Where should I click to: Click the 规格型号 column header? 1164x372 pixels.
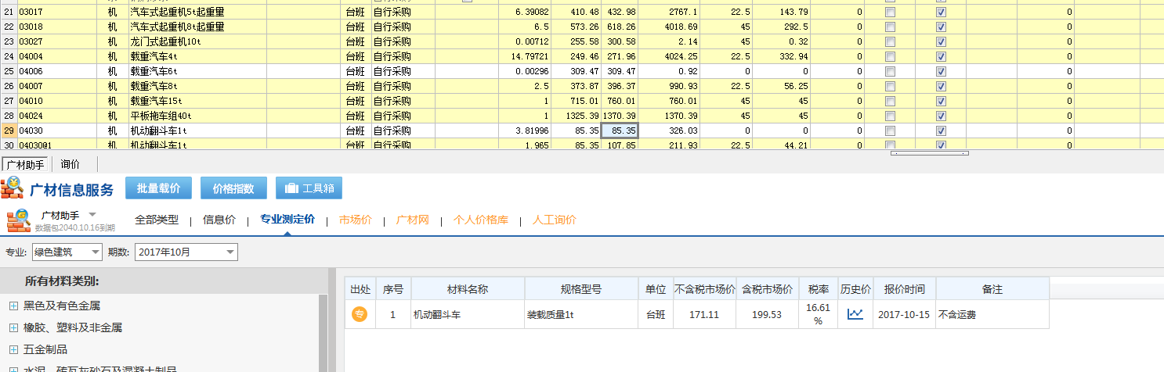coord(580,289)
